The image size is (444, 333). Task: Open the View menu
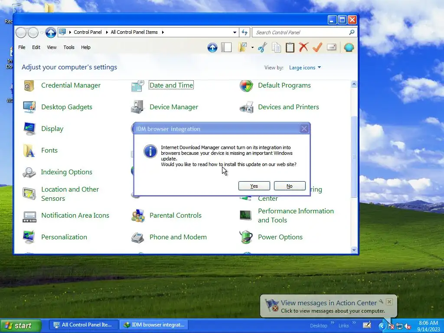click(52, 47)
